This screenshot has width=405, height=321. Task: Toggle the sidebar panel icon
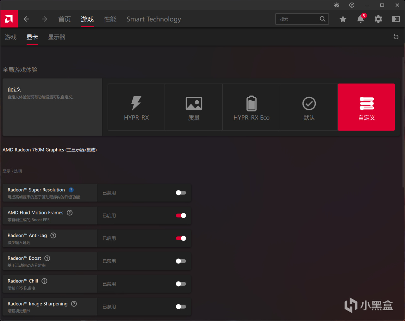pyautogui.click(x=396, y=19)
